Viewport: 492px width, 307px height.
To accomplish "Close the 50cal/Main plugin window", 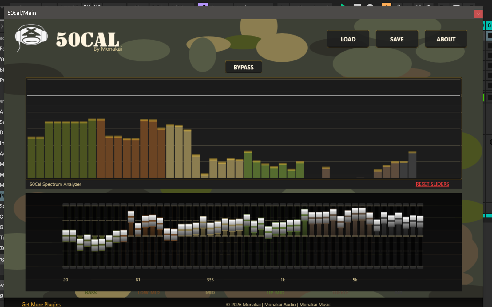I will (478, 14).
